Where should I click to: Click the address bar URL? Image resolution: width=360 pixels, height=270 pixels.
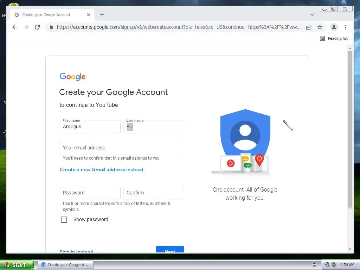179,27
